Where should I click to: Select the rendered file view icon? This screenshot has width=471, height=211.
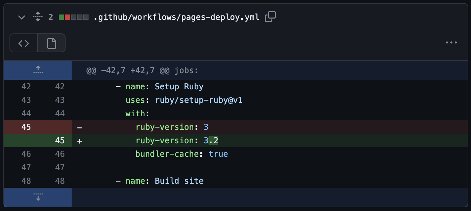[x=51, y=43]
